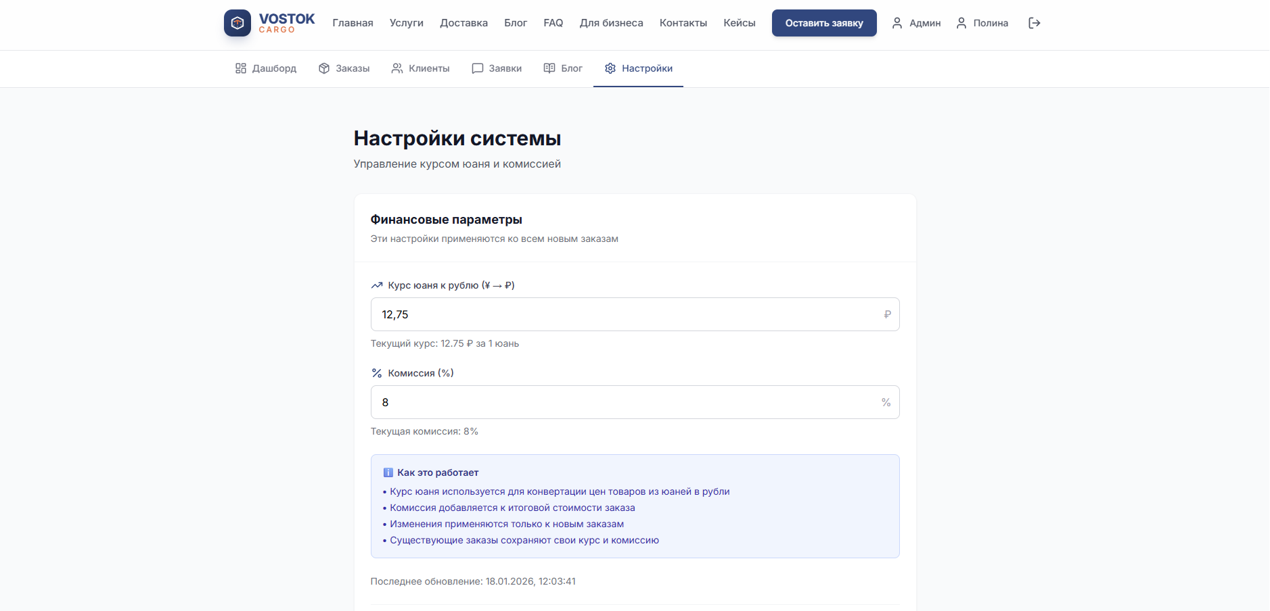Click text Эти настройки применяются ко всем заказам

coord(495,239)
